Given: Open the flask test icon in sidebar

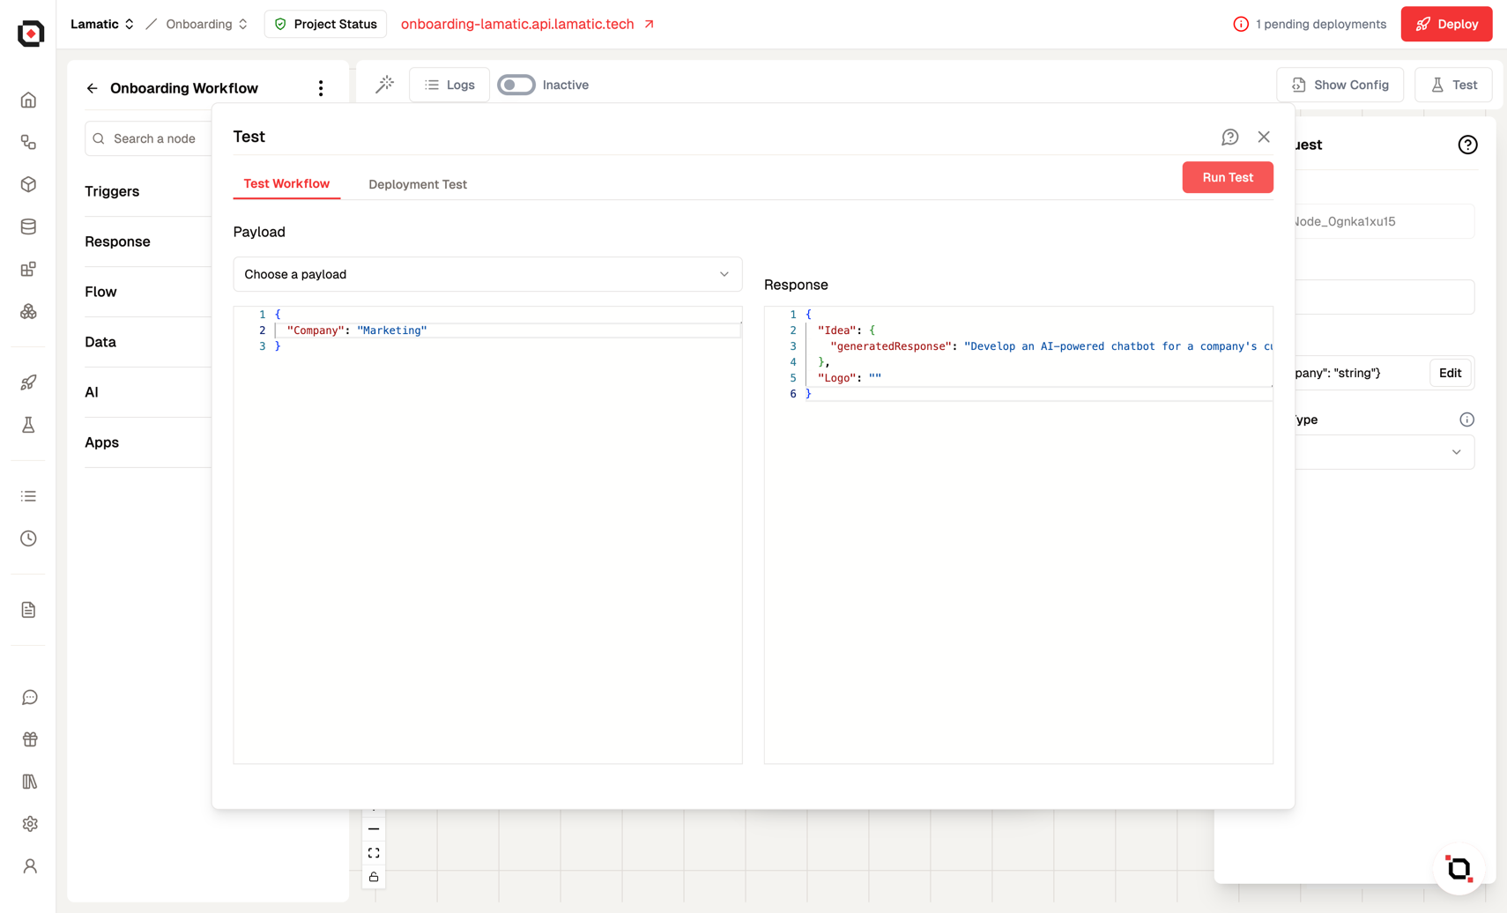Looking at the screenshot, I should coord(28,425).
